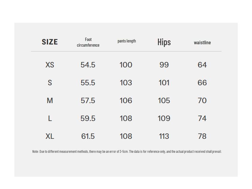Image resolution: width=252 pixels, height=189 pixels.
Task: Click the SIZE column header
Action: (50, 42)
